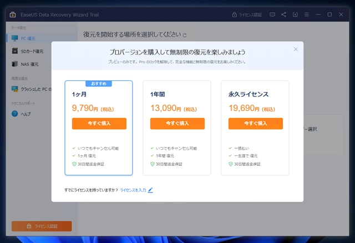Open the feedback chat icon in title bar
The height and width of the screenshot is (243, 355).
272,15
